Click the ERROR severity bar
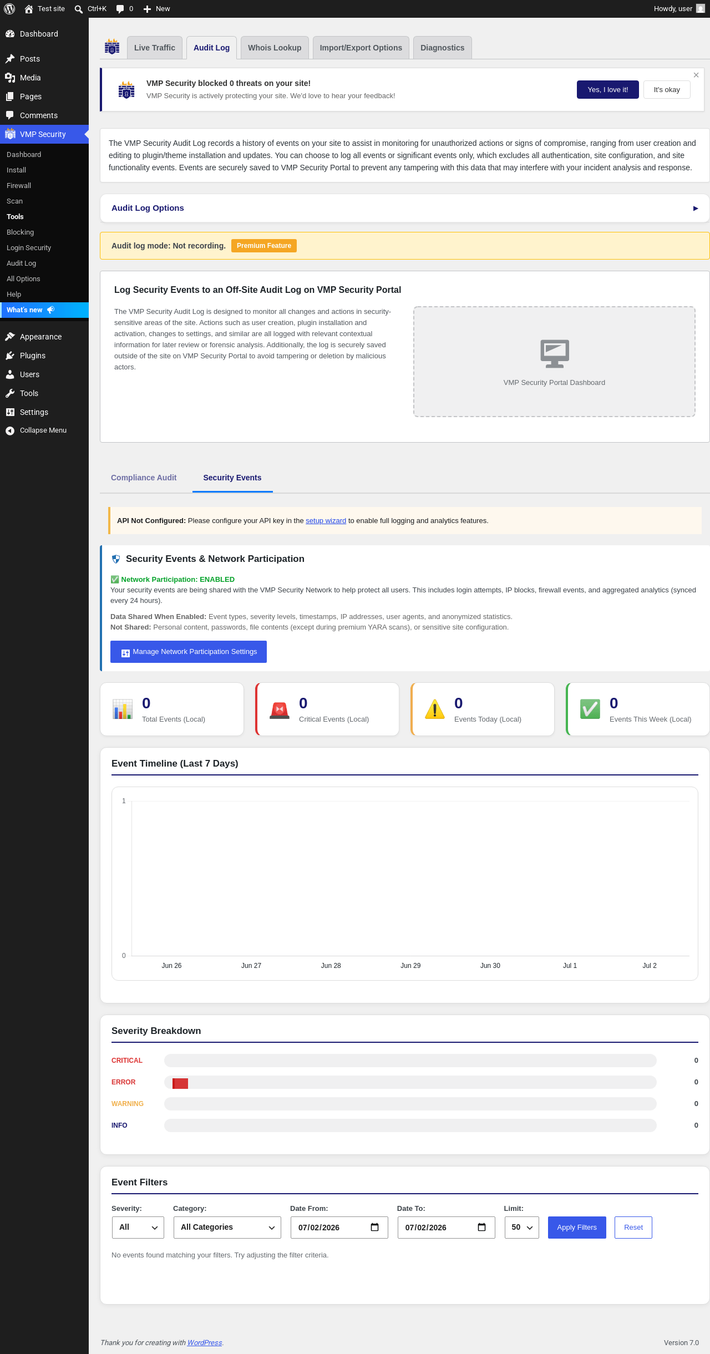Viewport: 710px width, 1354px height. coord(410,1082)
